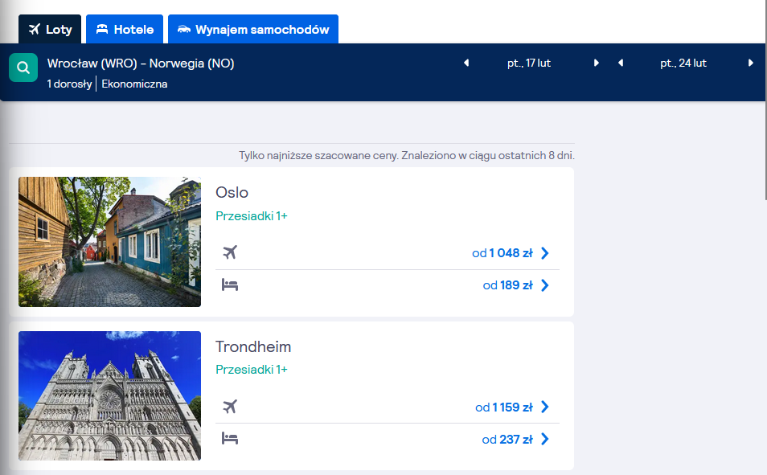Click the 1 dorosły passenger label
This screenshot has height=475, width=767.
pos(69,84)
